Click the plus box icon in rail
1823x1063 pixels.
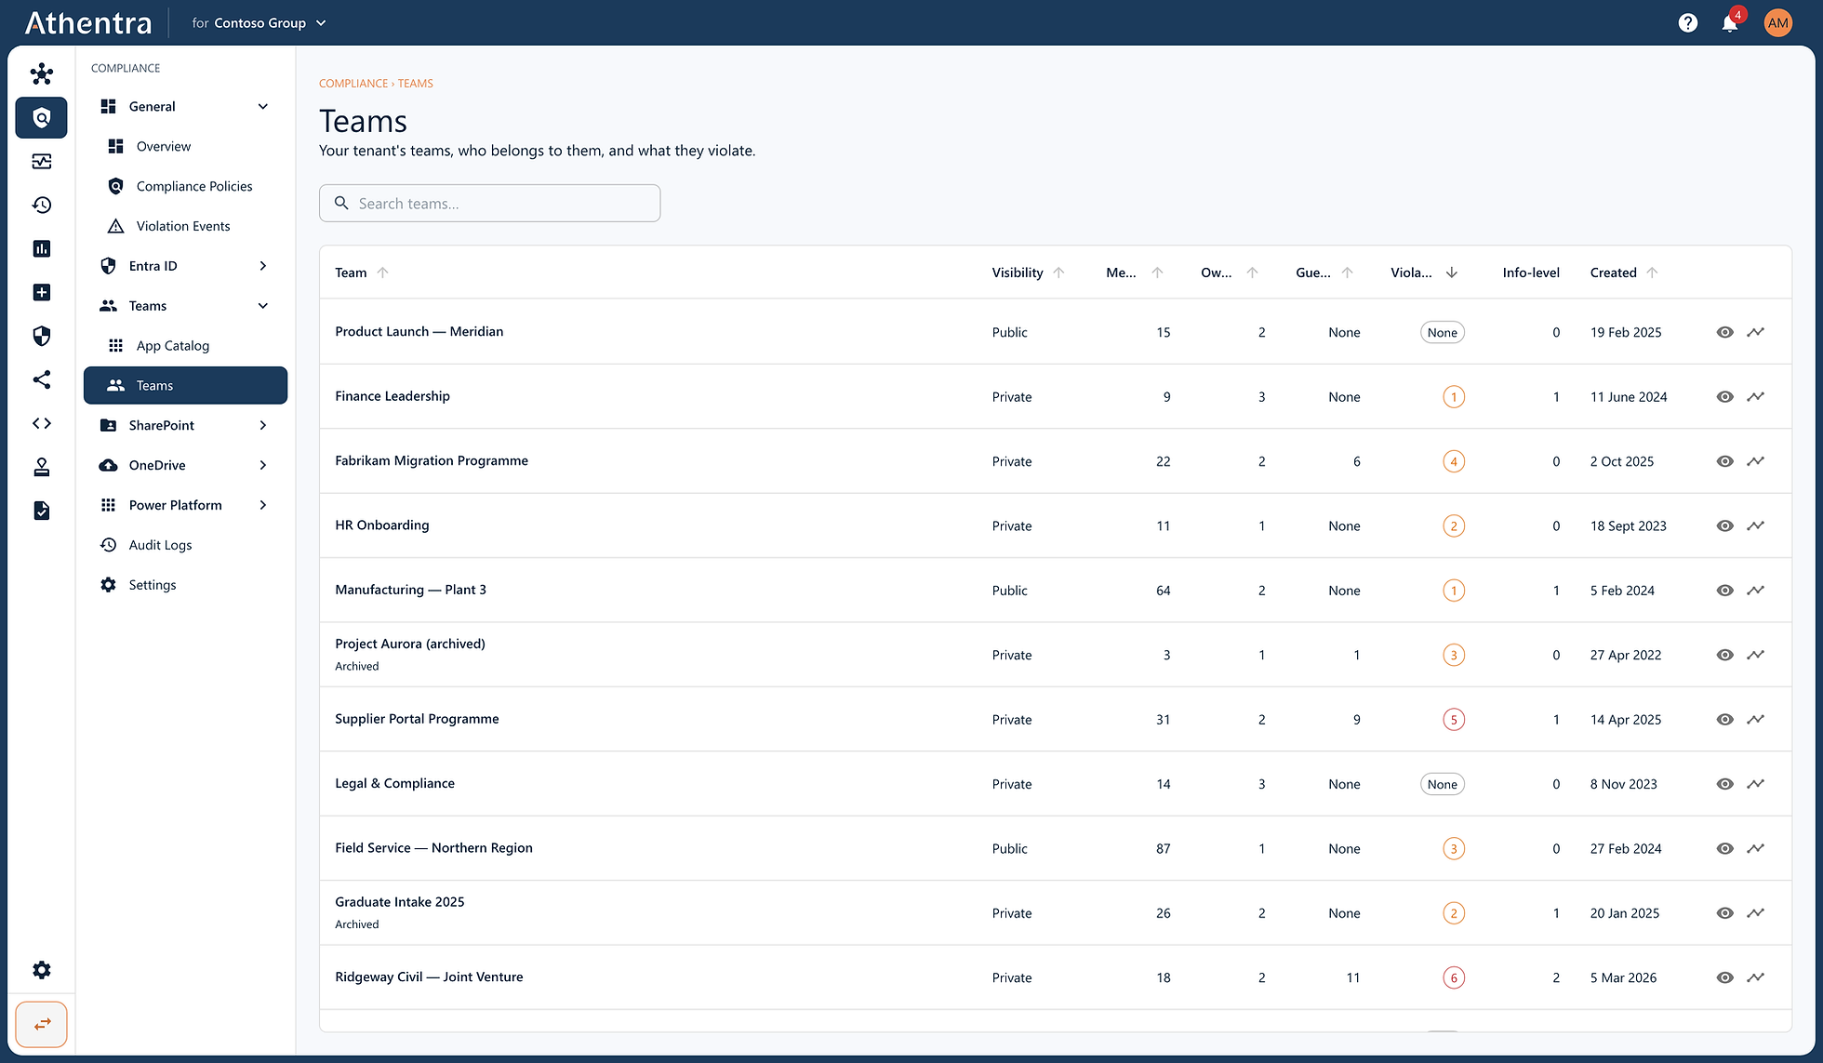(x=42, y=292)
